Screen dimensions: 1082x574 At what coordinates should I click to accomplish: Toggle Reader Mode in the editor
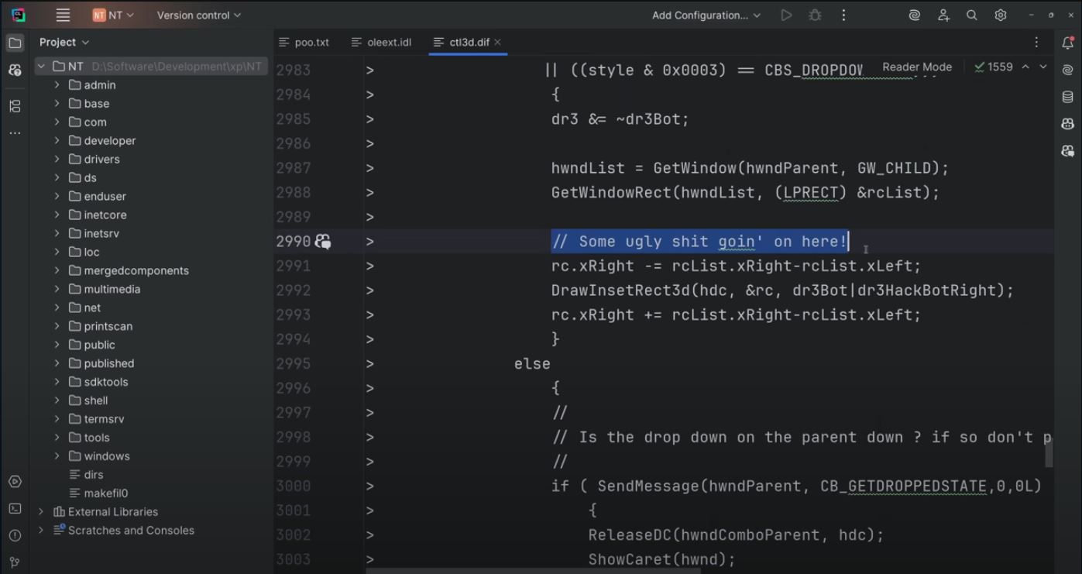(916, 67)
